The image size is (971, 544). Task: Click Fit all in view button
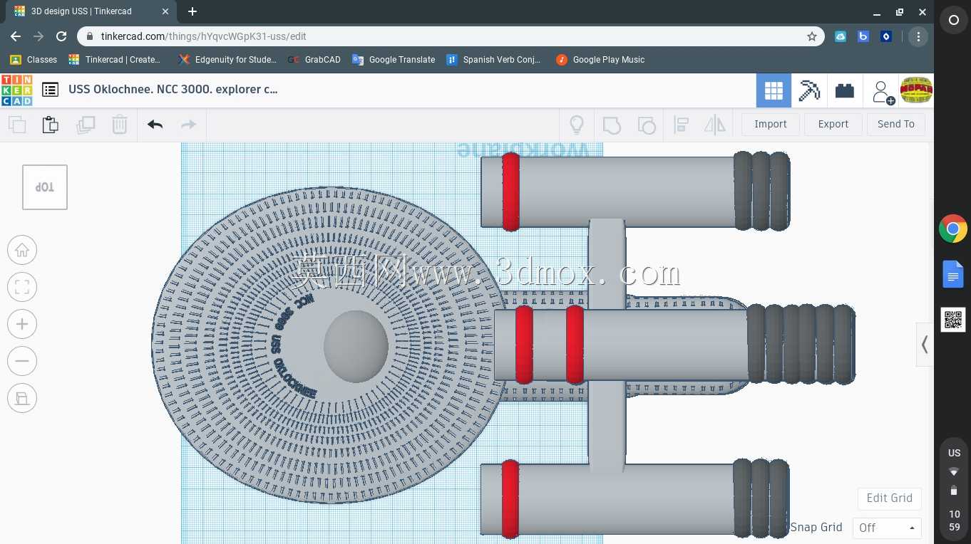[x=22, y=287]
